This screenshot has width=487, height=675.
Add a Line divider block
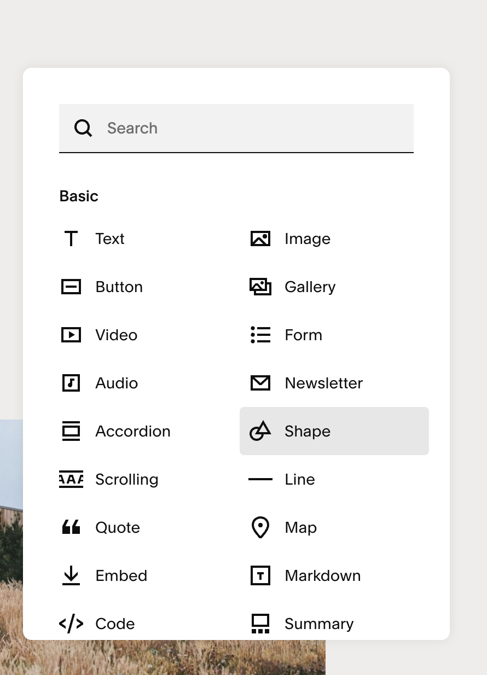(x=260, y=479)
